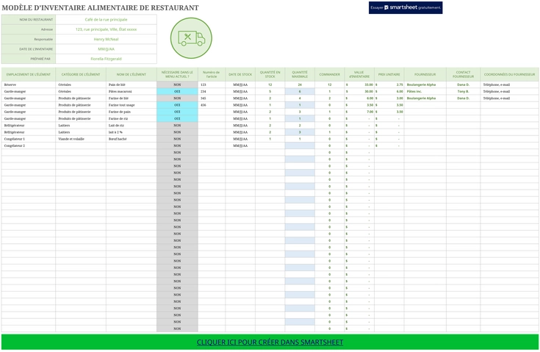The image size is (540, 352).
Task: Click inventory value 7.00 in Farine de pain row
Action: point(359,112)
